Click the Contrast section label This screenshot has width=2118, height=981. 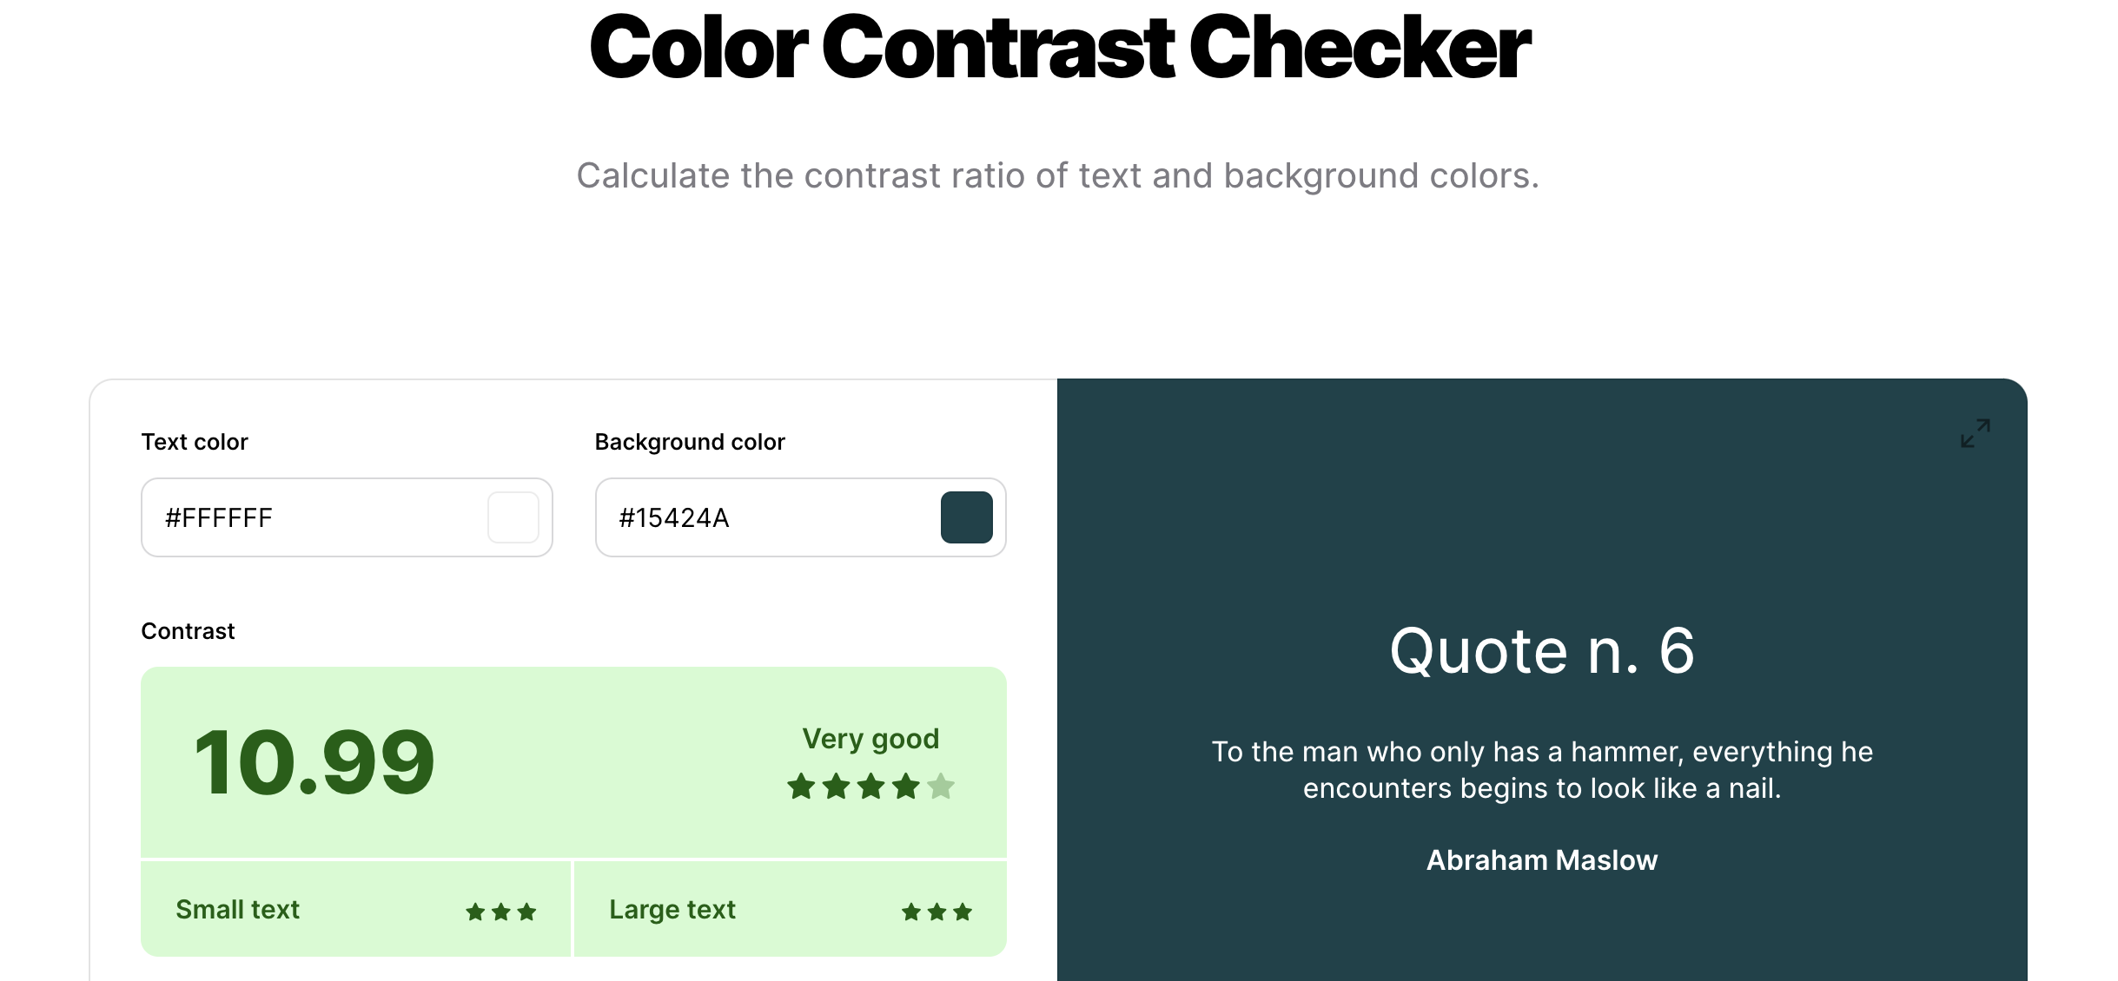(x=188, y=631)
